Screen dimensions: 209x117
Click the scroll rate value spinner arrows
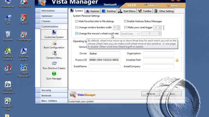tap(160, 33)
